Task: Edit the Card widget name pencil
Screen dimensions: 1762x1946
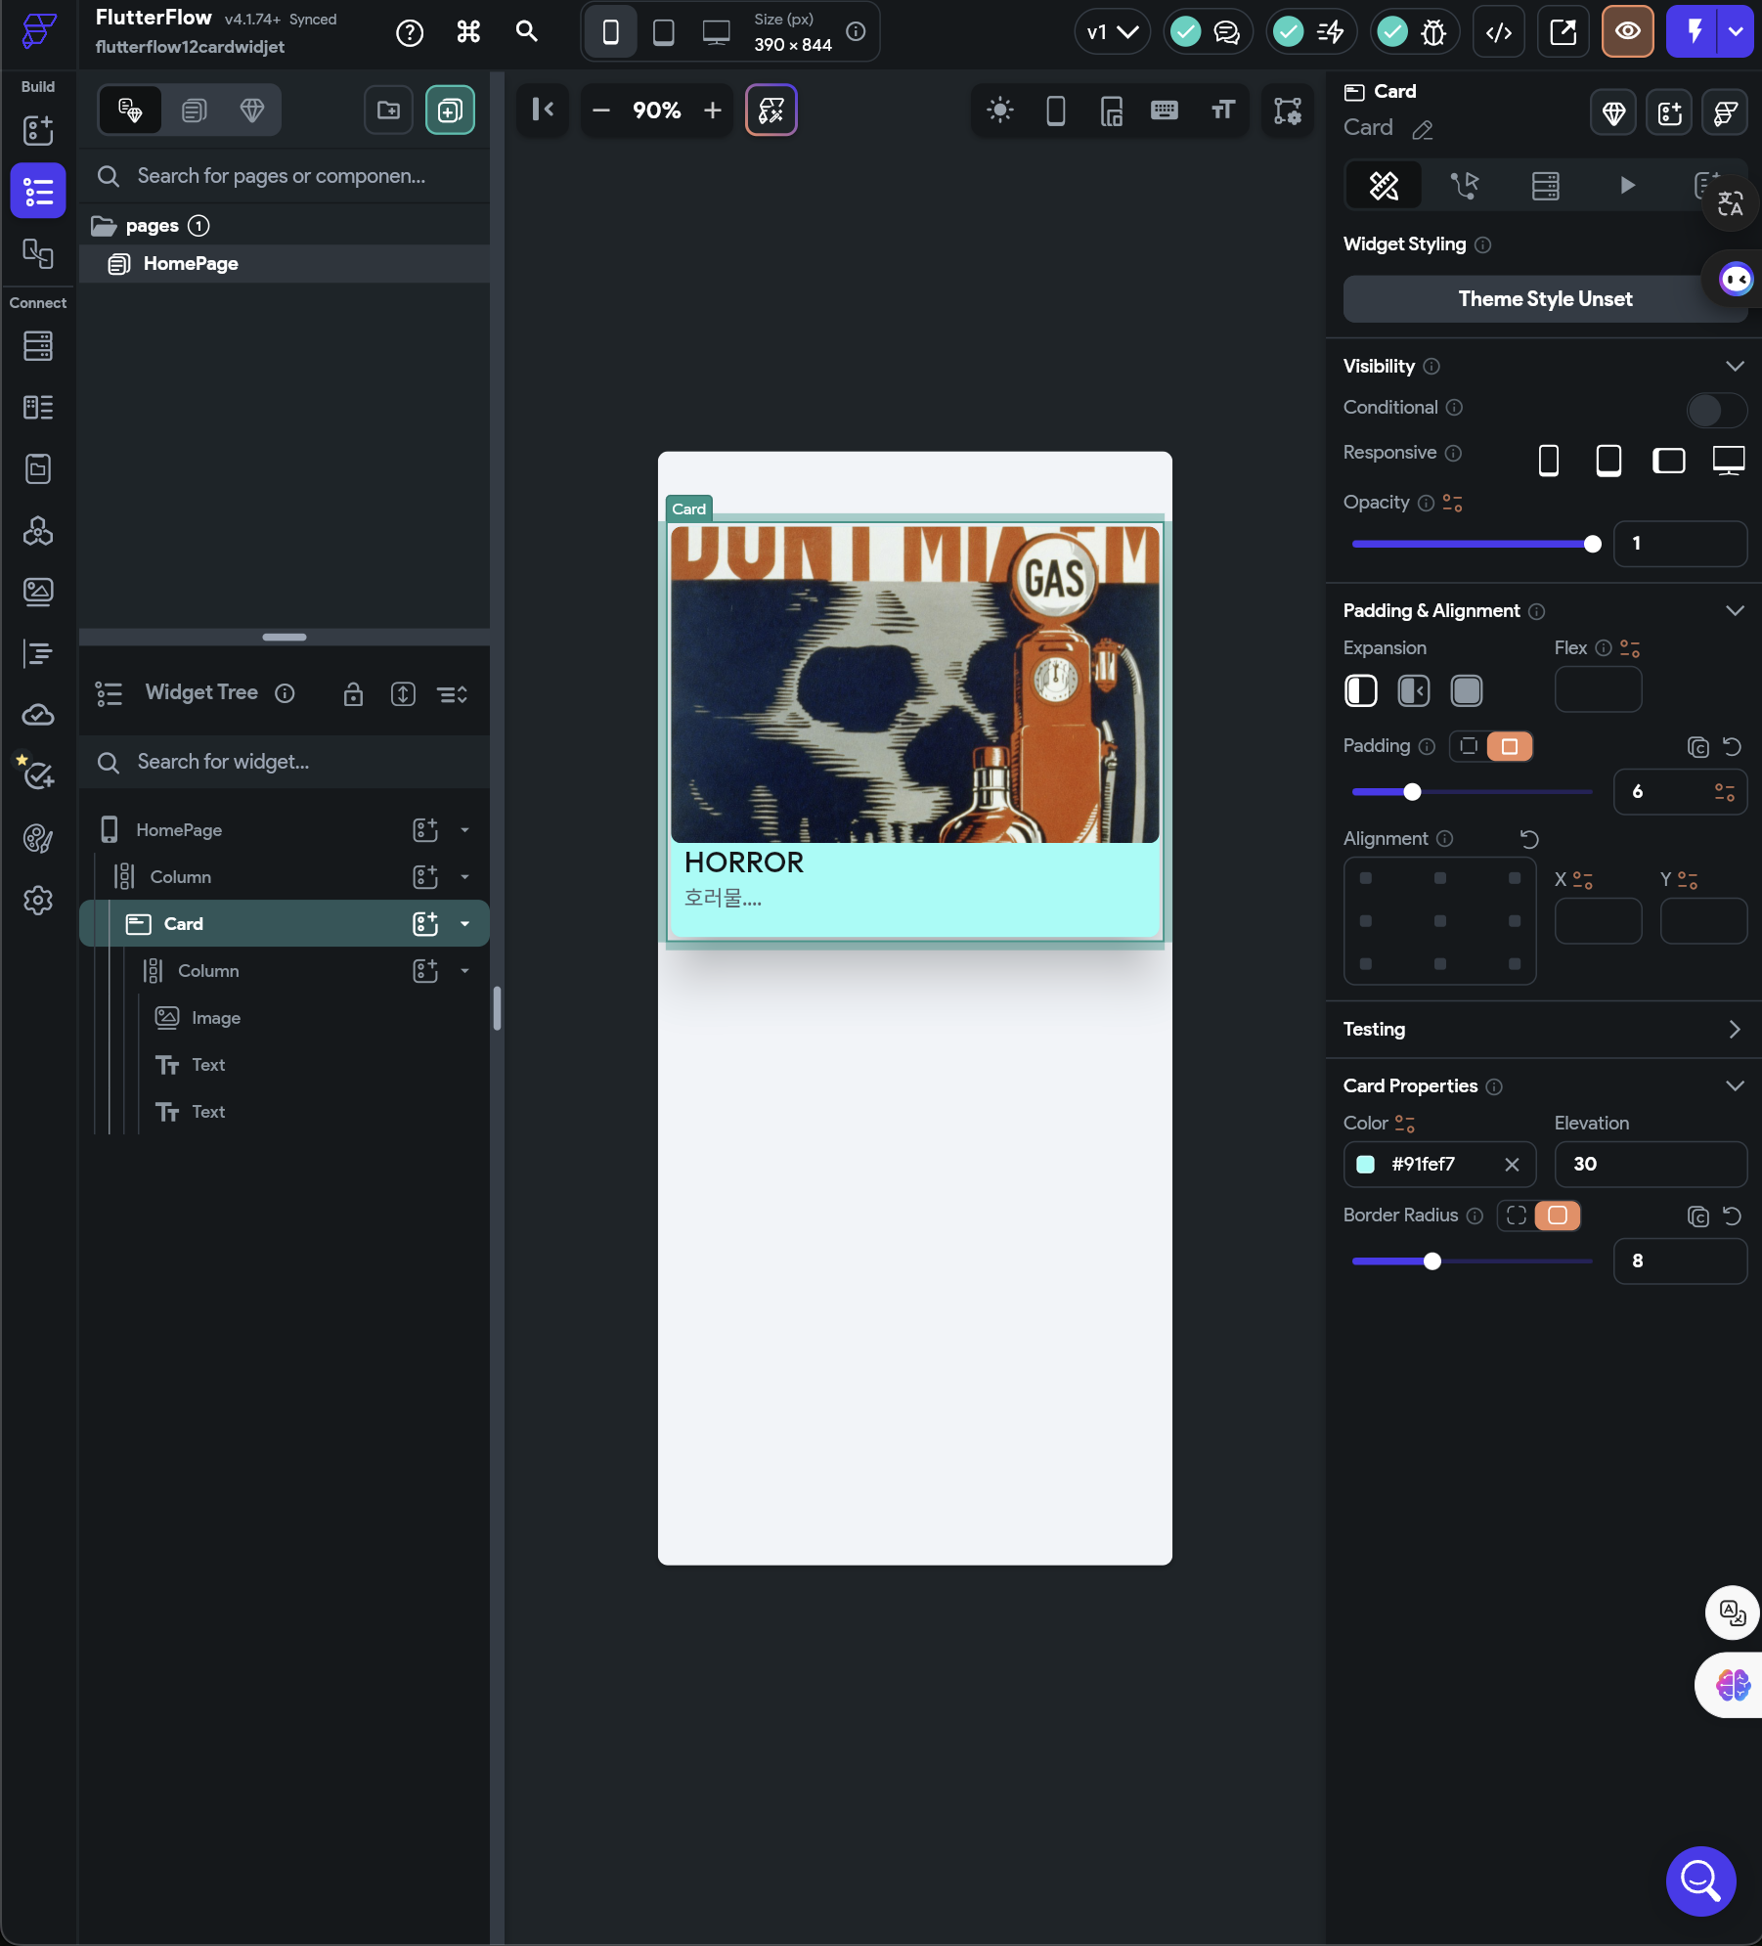Action: point(1423,129)
